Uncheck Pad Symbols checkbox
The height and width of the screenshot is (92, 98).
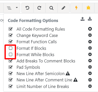coord(11,67)
